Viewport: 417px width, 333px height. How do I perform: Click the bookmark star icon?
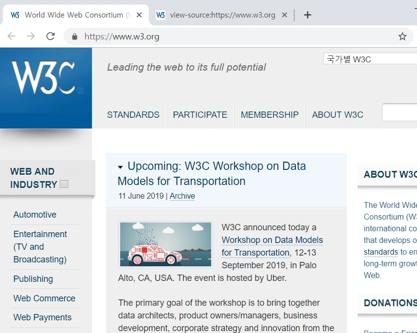pos(402,36)
